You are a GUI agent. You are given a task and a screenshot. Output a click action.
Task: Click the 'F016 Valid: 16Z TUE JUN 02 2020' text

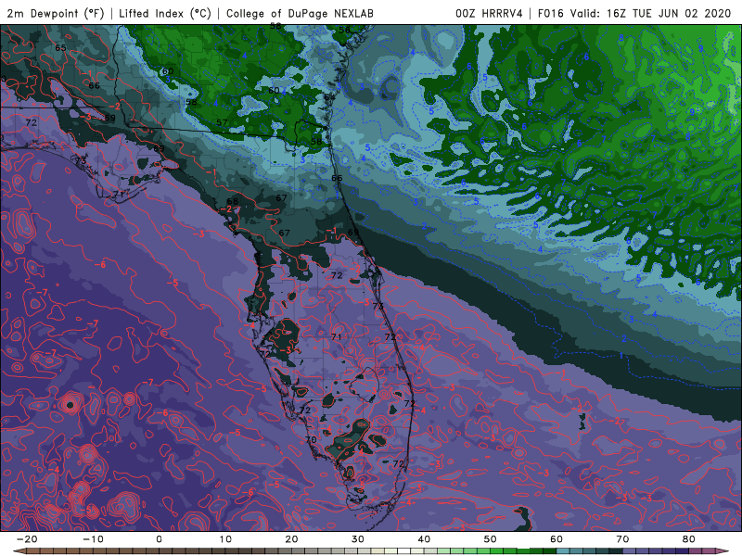(634, 13)
